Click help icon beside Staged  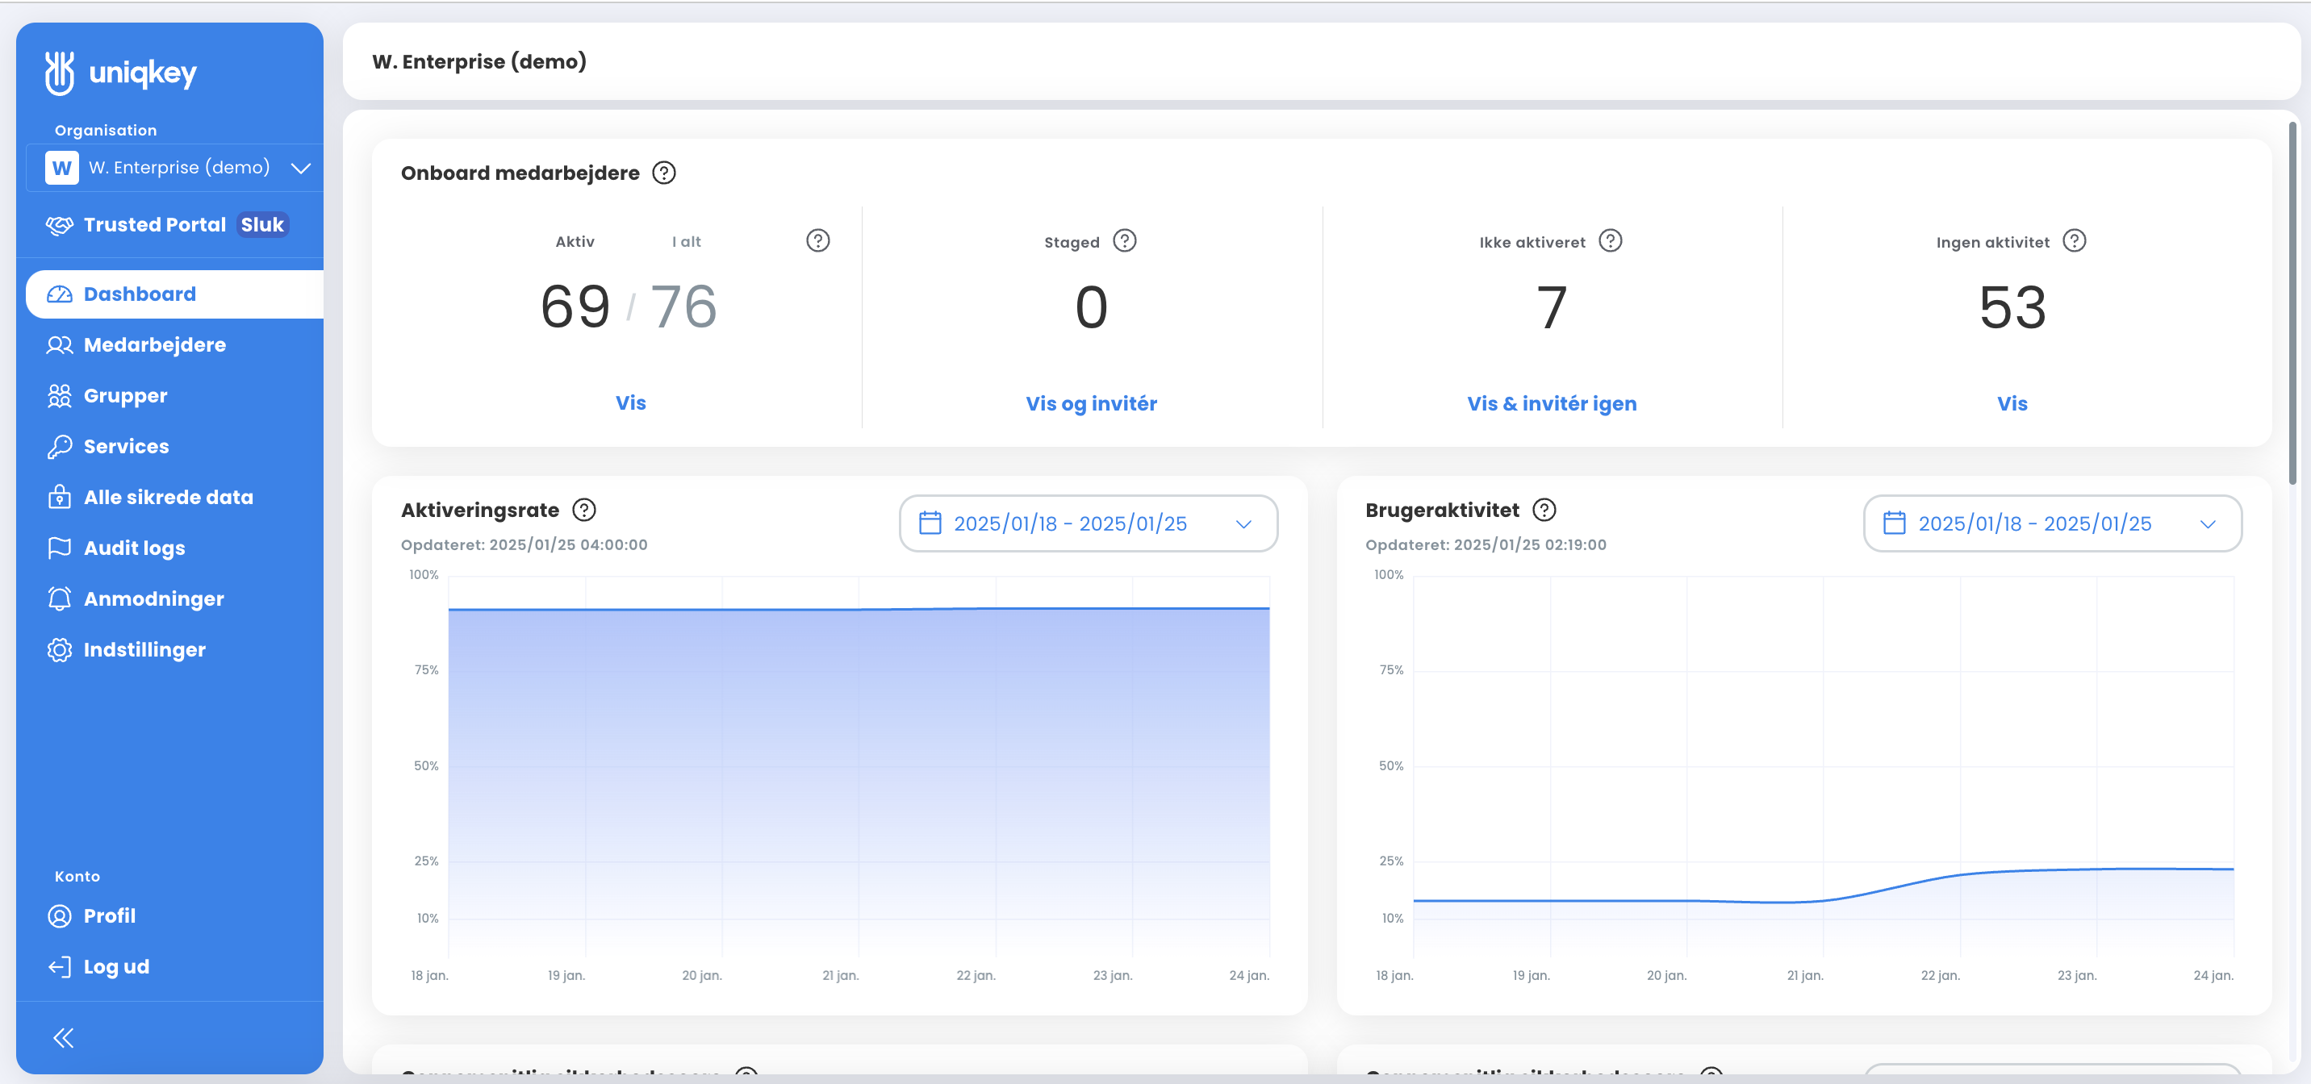tap(1125, 241)
